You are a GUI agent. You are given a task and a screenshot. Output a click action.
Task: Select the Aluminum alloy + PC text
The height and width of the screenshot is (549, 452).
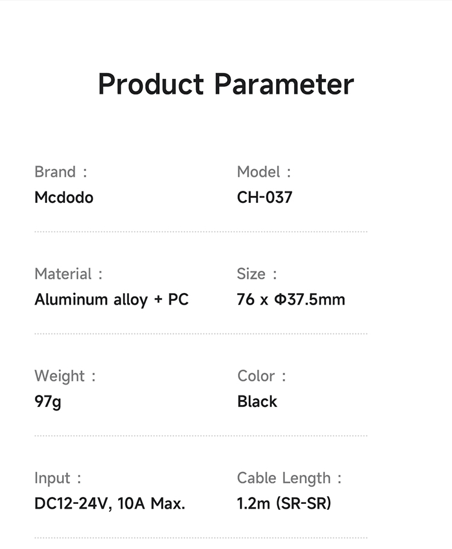(111, 299)
